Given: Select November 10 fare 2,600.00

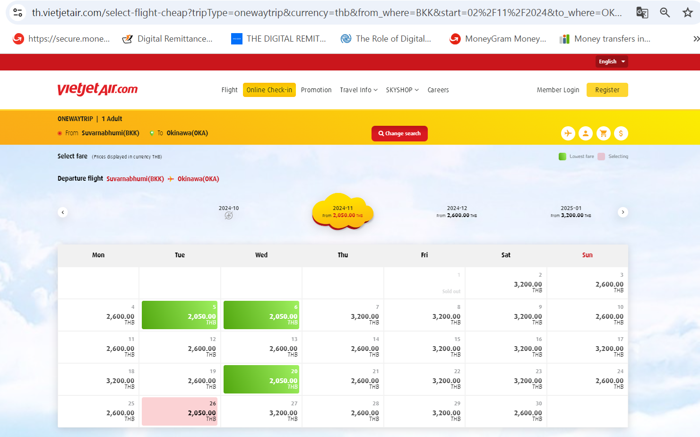Looking at the screenshot, I should click(588, 315).
